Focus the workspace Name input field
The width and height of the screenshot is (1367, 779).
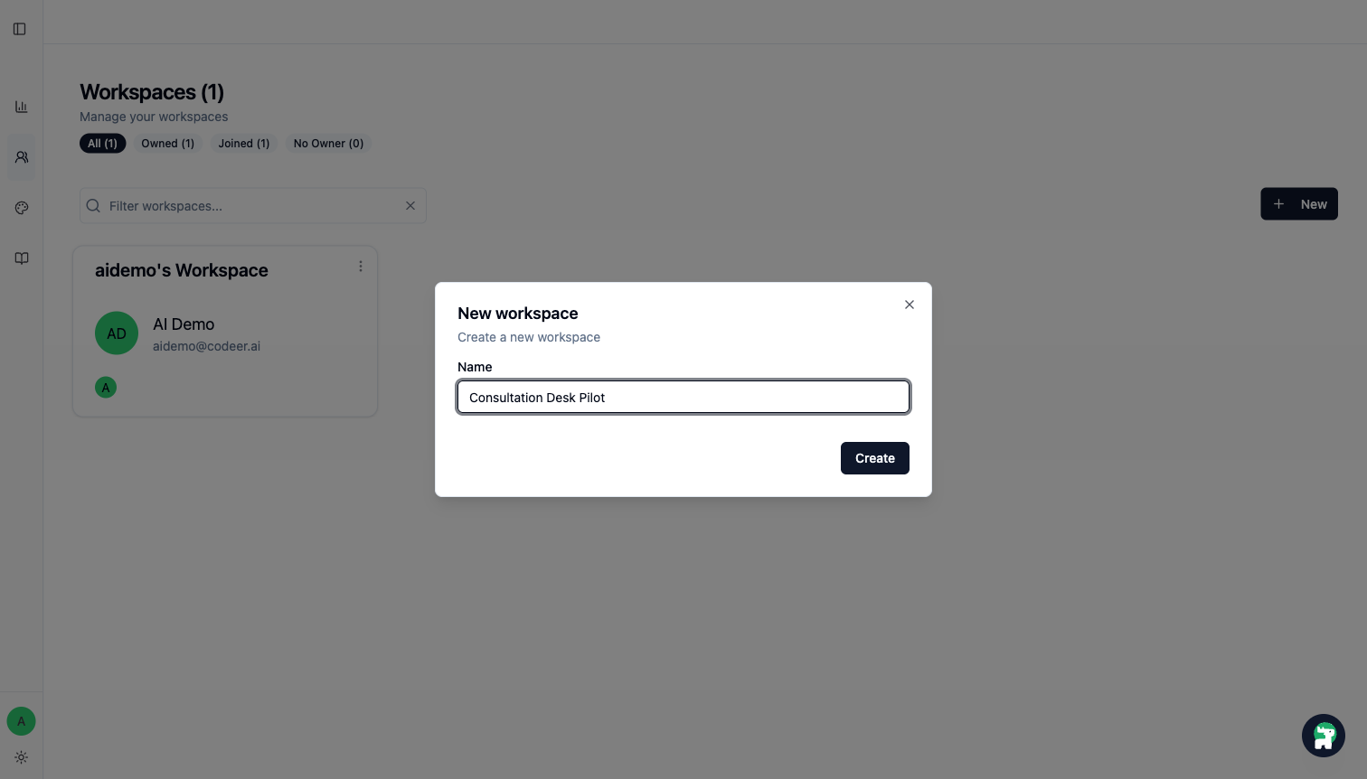683,397
